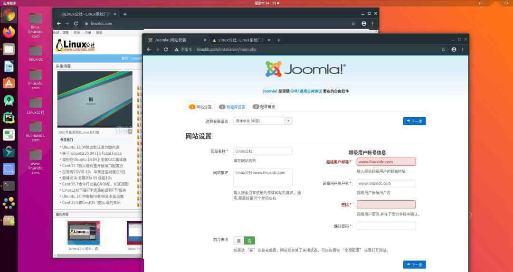
Task: Open the m.linuxidc.com desktop folder
Action: pyautogui.click(x=35, y=132)
